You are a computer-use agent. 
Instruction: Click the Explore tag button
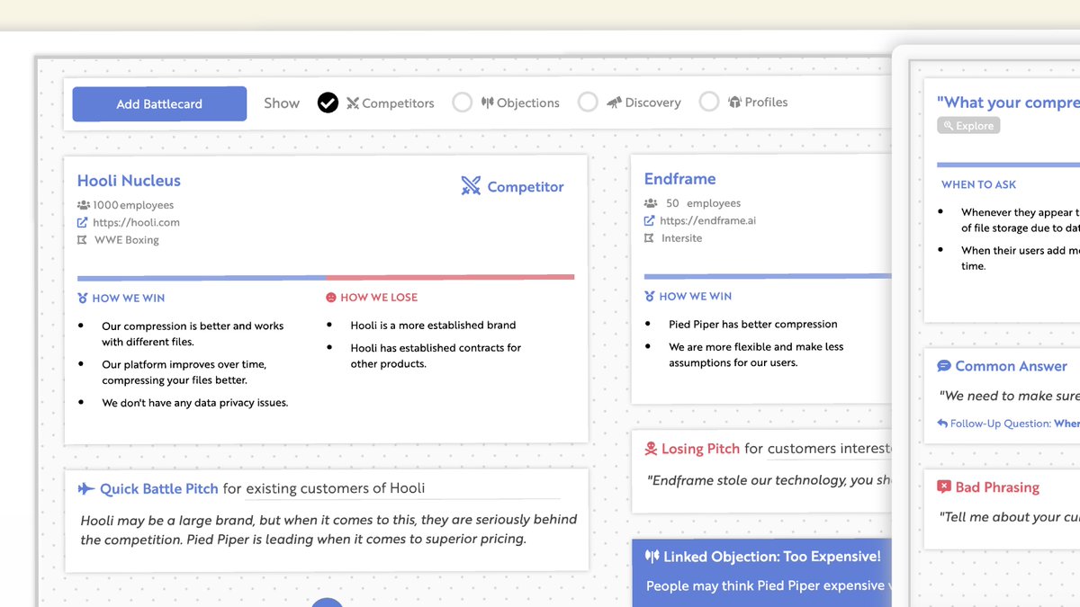coord(968,126)
